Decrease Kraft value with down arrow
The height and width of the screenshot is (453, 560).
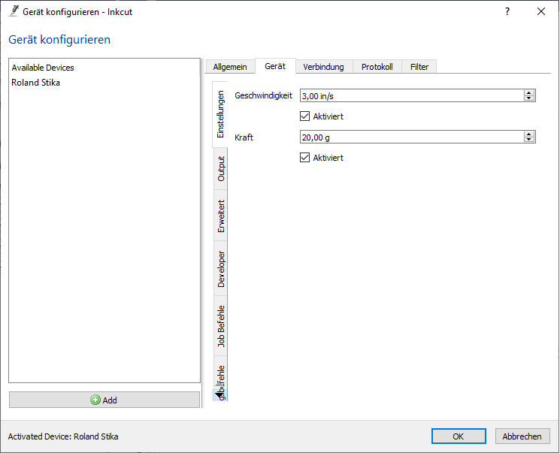[529, 140]
